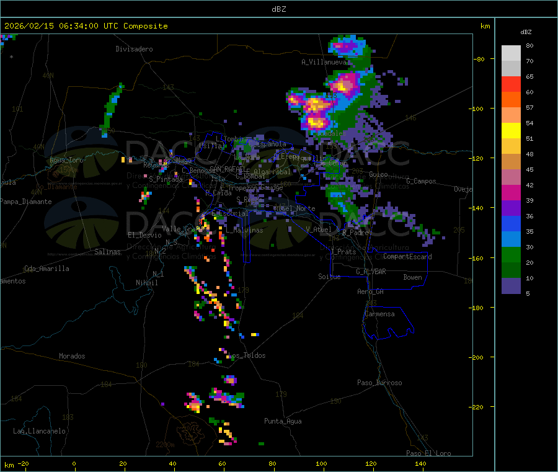Click the 'CompantEscard' map label
Viewport: 558px width, 472px height.
click(x=408, y=257)
